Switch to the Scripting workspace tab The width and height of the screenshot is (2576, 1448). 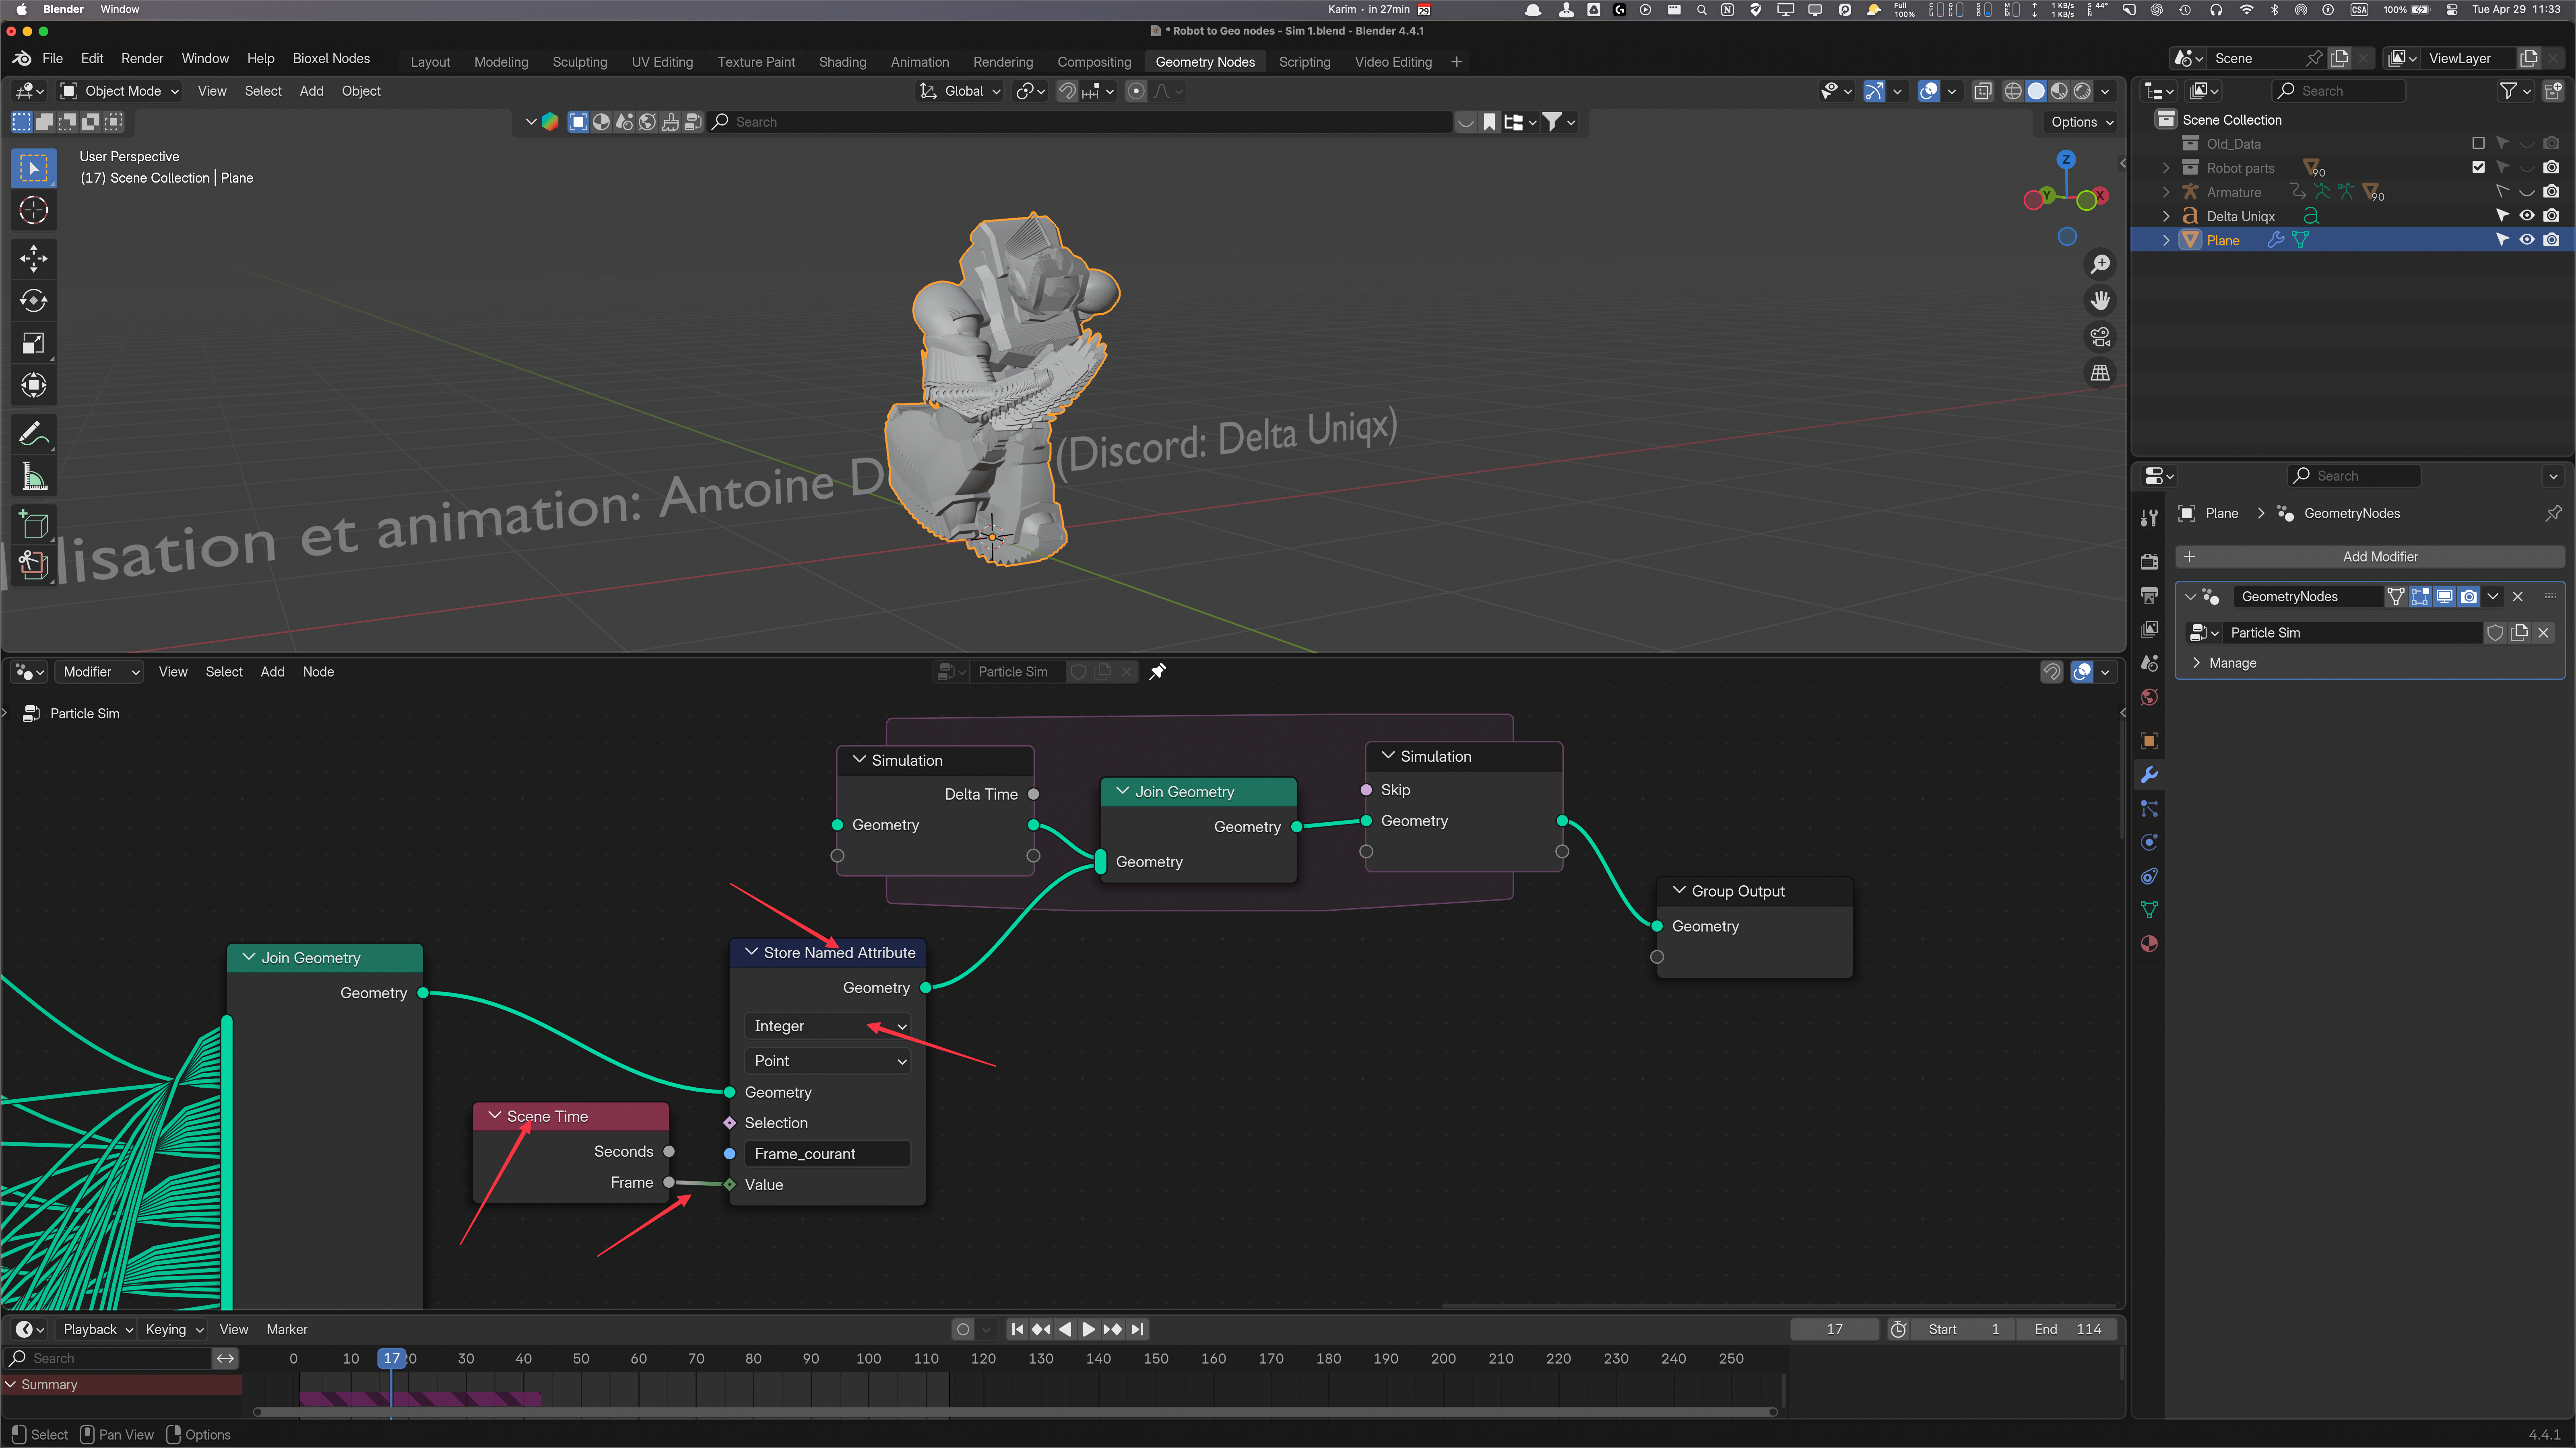point(1304,62)
